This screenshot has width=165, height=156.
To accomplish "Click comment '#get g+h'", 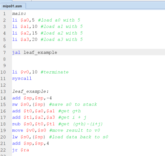I will coord(70,111).
